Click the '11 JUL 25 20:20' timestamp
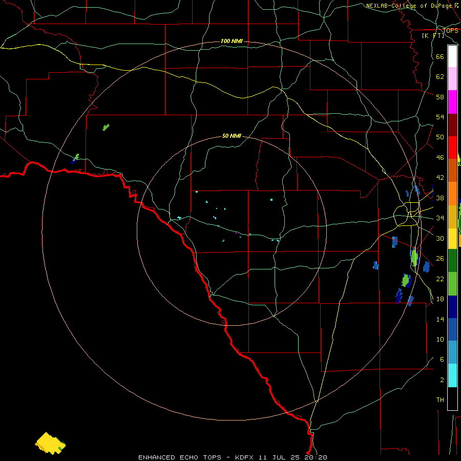Screen dimensions: 461x461 (x=293, y=457)
